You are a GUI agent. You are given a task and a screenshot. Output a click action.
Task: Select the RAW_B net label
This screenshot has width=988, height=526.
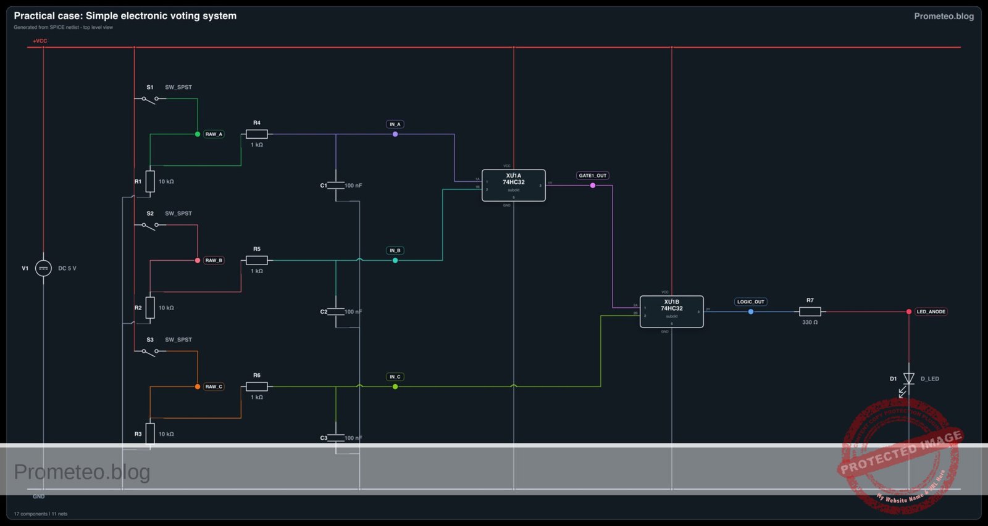point(214,260)
